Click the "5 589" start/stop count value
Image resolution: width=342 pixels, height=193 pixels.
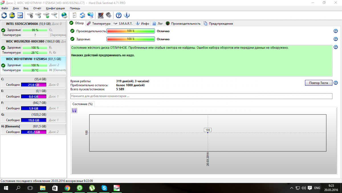coord(120,89)
